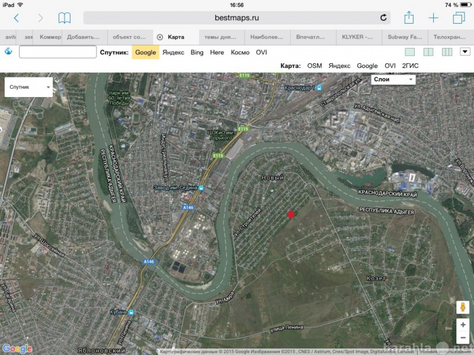The height and width of the screenshot is (355, 474).
Task: Switch to the avito tab
Action: click(8, 37)
